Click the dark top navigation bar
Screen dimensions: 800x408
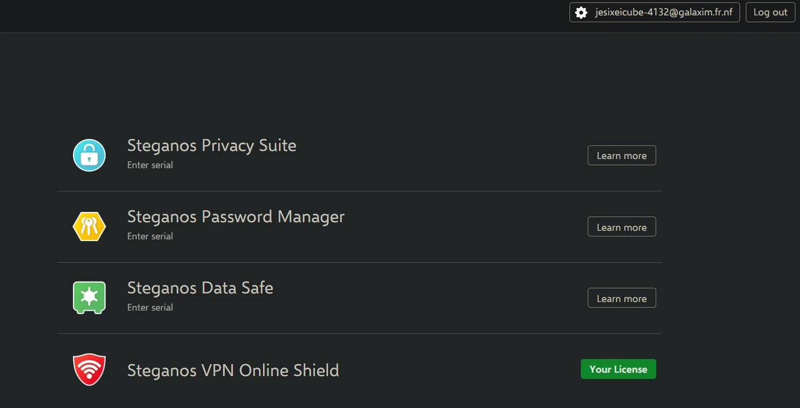tap(285, 16)
